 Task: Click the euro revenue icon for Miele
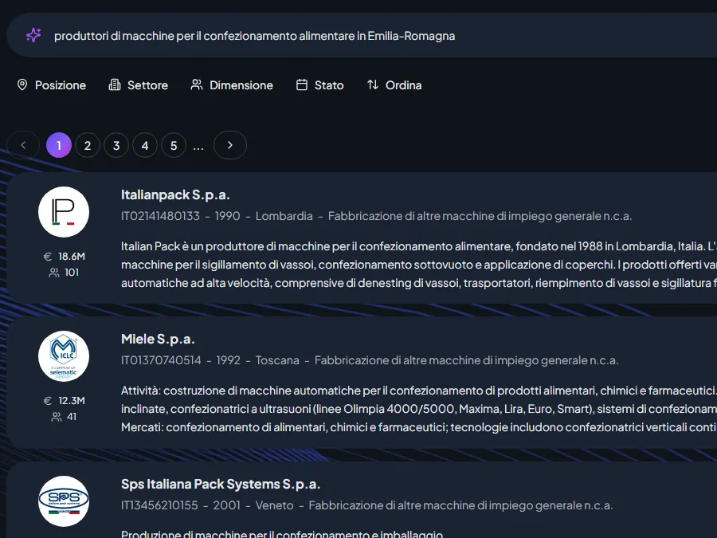point(48,401)
